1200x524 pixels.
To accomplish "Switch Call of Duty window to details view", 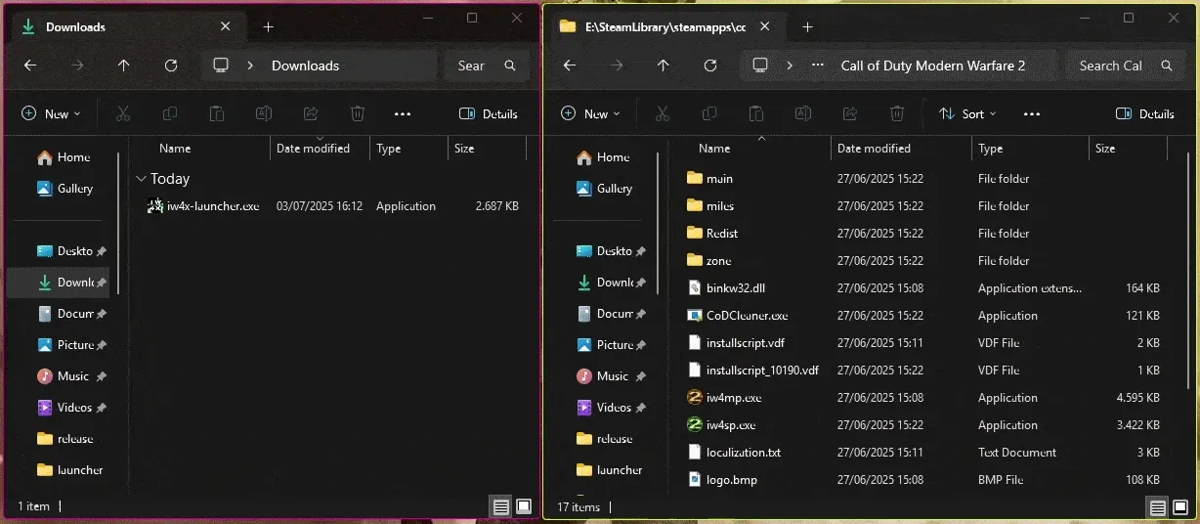I will point(1157,506).
